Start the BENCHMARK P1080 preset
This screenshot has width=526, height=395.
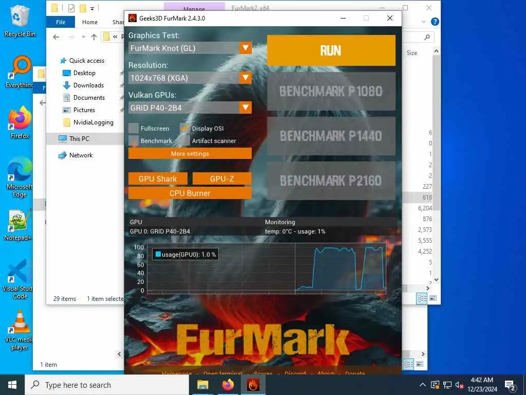coord(331,91)
